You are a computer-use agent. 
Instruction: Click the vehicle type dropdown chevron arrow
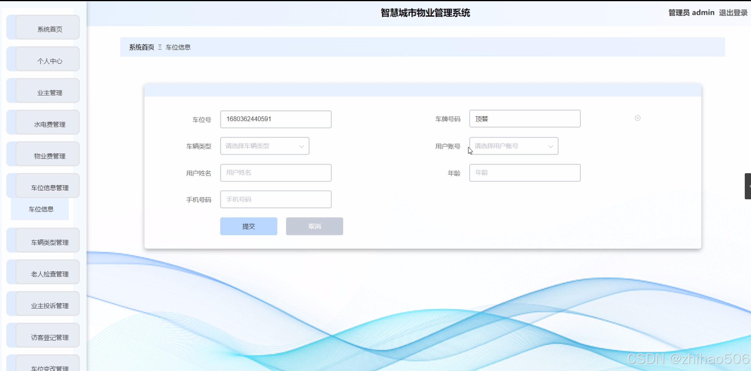click(x=301, y=146)
